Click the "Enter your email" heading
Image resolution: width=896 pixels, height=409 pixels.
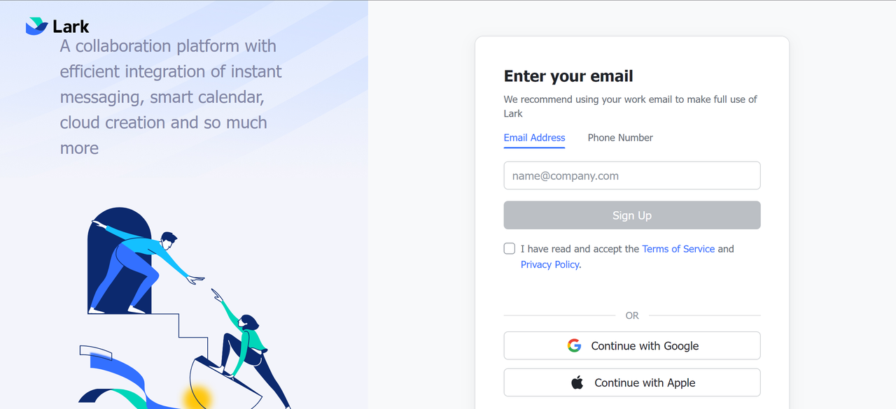point(568,76)
